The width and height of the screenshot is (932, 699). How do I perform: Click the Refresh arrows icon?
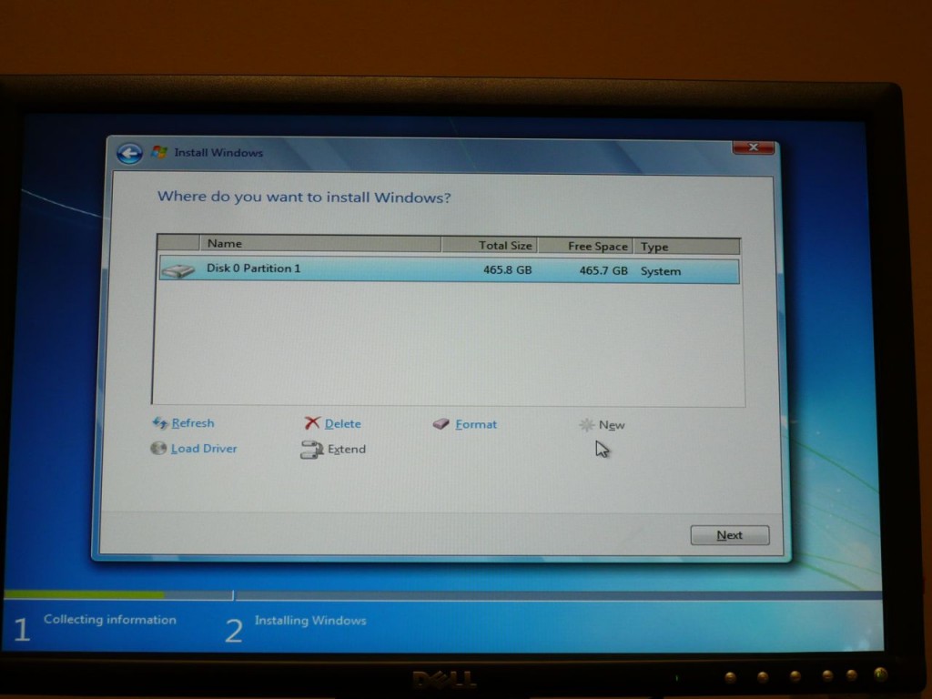tap(160, 422)
